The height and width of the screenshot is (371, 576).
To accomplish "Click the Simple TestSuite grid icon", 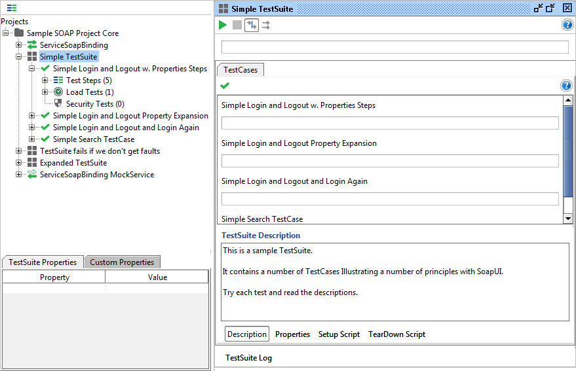I will coord(32,56).
